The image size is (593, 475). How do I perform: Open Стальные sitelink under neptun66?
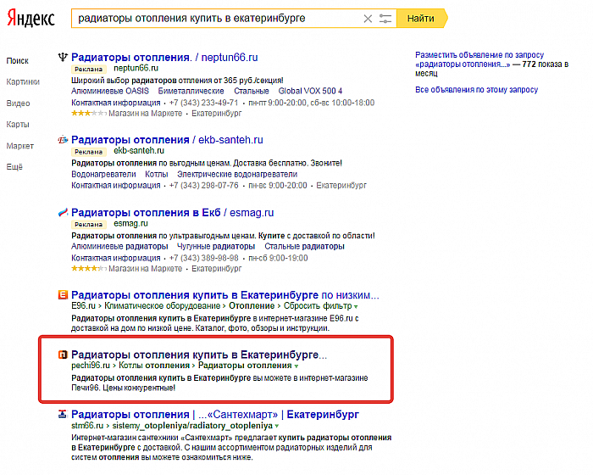[252, 92]
